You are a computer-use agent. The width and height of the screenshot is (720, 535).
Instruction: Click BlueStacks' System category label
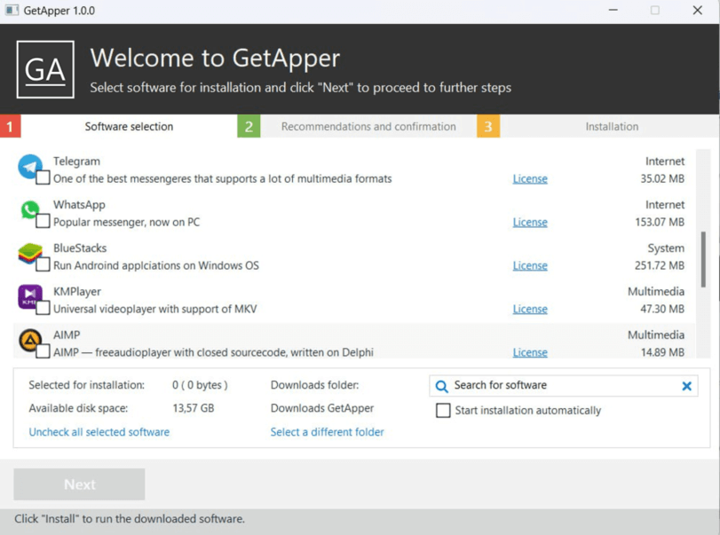pyautogui.click(x=666, y=248)
